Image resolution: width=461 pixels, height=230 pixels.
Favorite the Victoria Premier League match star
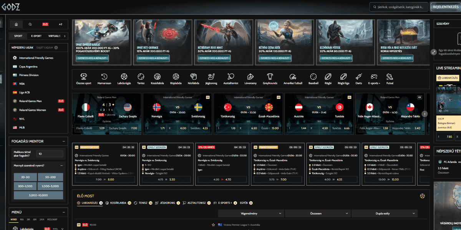(x=213, y=225)
